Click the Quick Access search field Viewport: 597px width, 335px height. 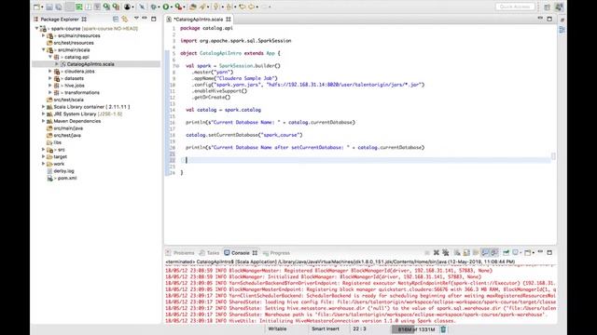515,7
